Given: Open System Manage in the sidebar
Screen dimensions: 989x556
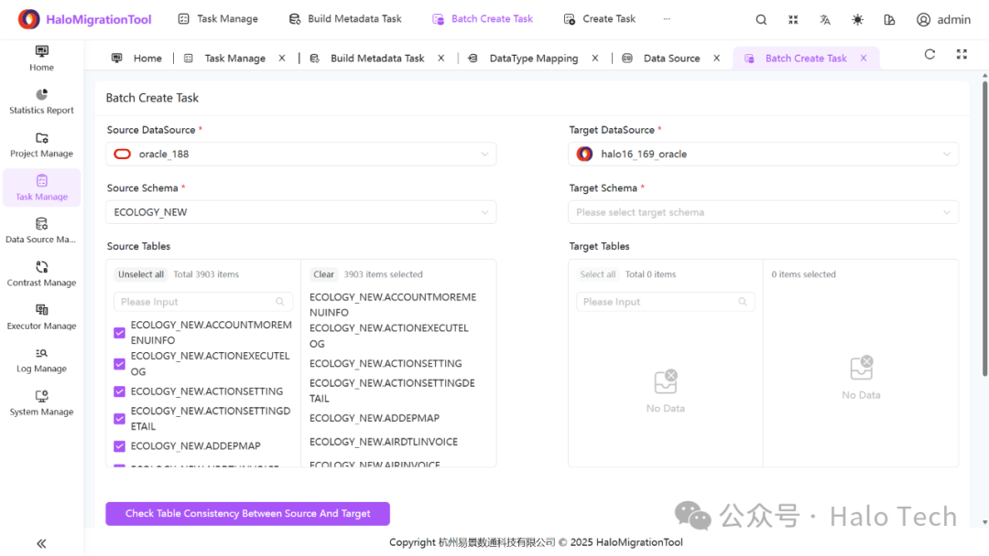Looking at the screenshot, I should pyautogui.click(x=41, y=403).
